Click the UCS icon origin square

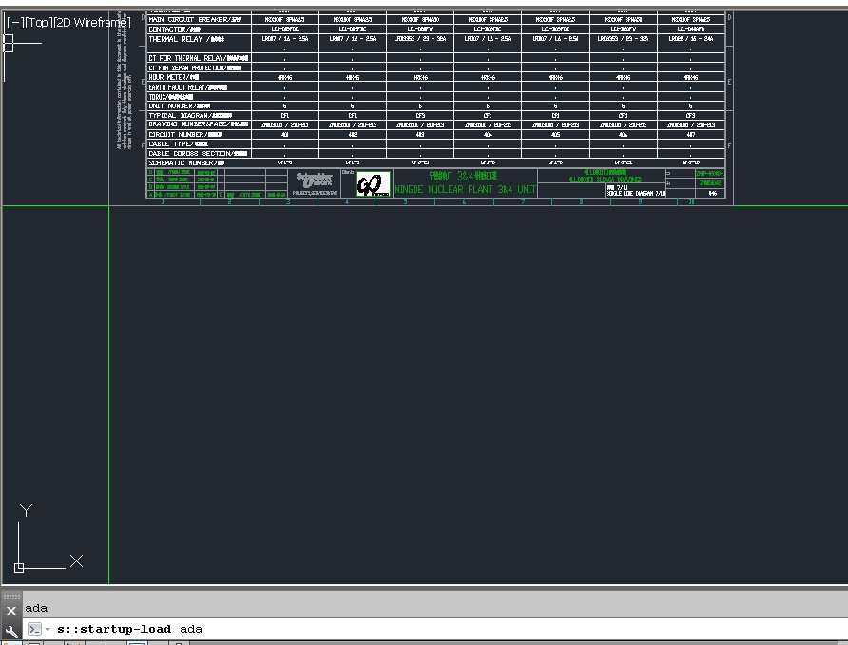coord(19,568)
